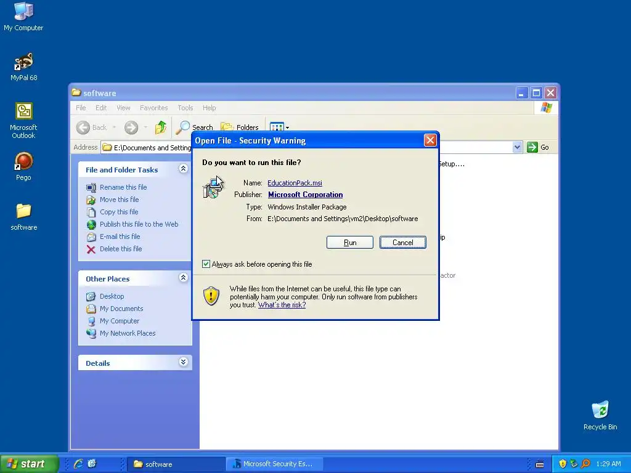This screenshot has height=473, width=631.
Task: Click the yellow security shield tray icon
Action: pos(563,464)
